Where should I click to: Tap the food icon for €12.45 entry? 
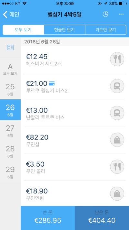coord(117,59)
